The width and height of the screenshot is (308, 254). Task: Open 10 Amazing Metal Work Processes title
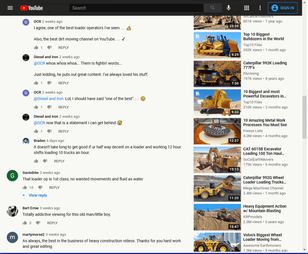tap(265, 122)
